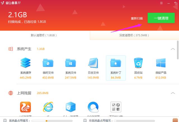The height and width of the screenshot is (122, 179).
Task: Click the 系统缓存 label text
Action: pyautogui.click(x=26, y=73)
